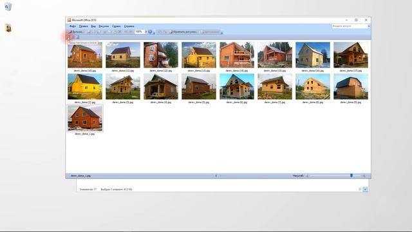Select thumbnail derev_doma (15).jpg
412x232 pixels.
coord(275,55)
